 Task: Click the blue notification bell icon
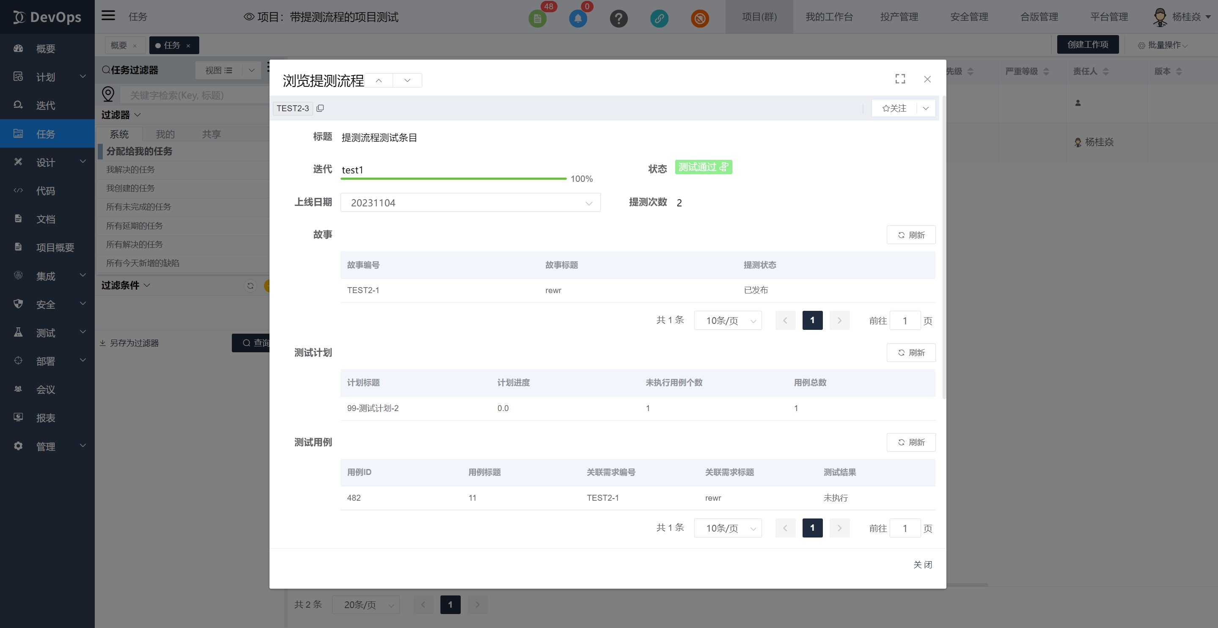(x=578, y=19)
